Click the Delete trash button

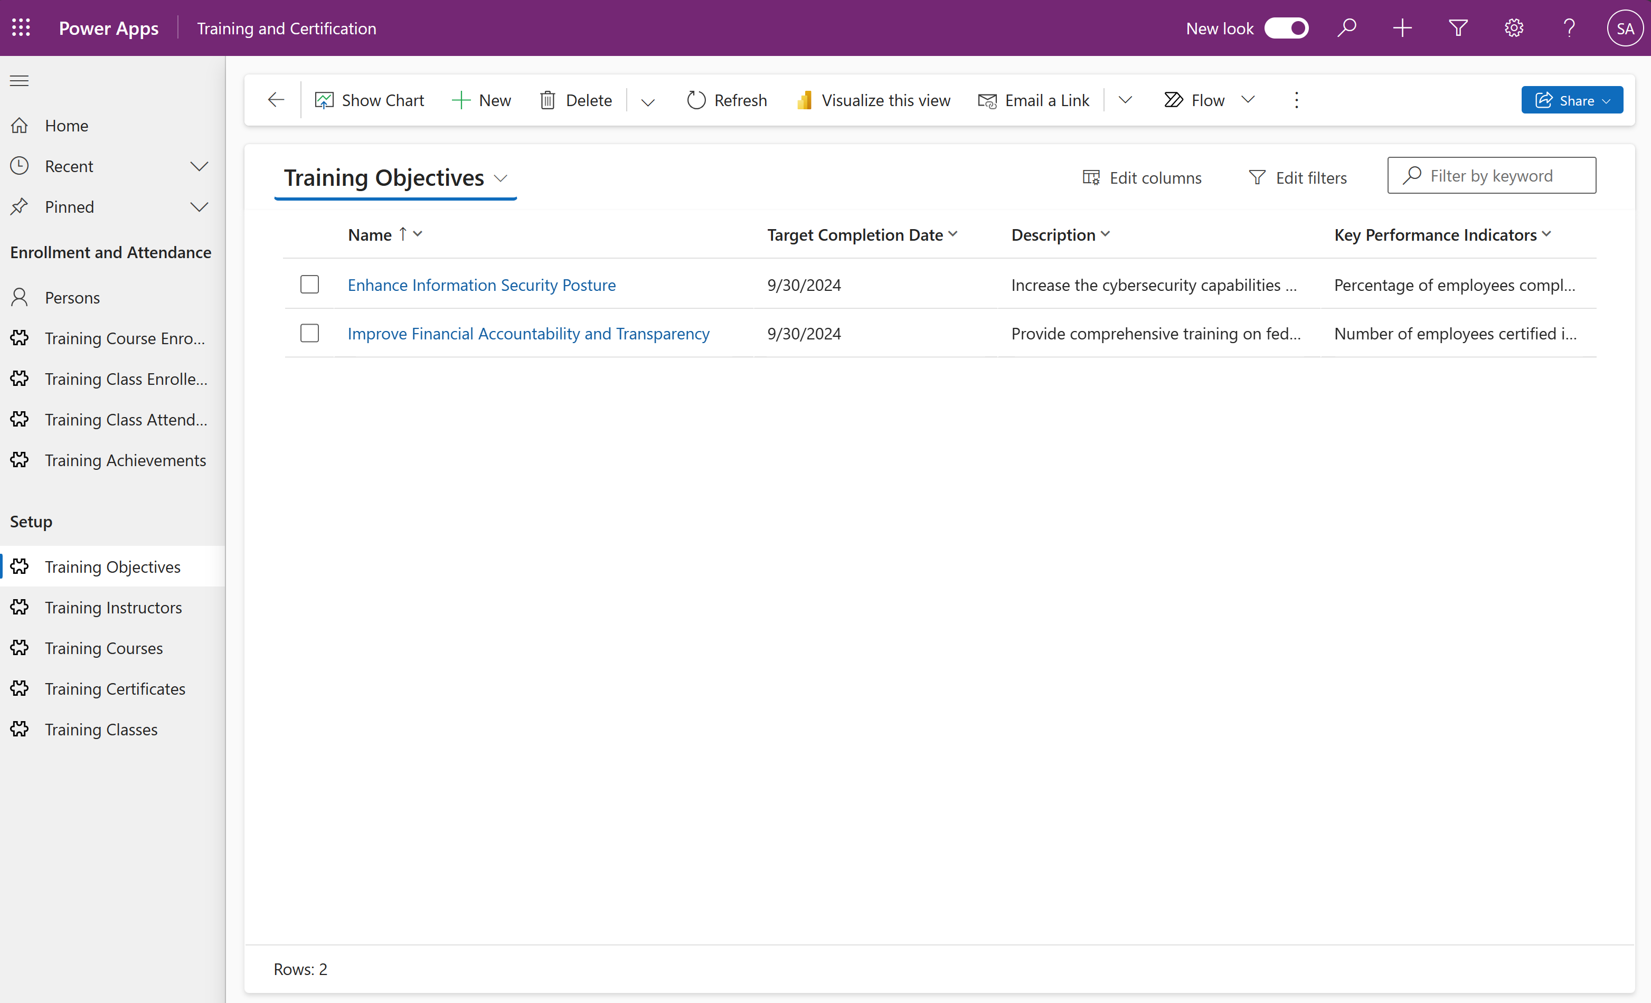(x=576, y=100)
